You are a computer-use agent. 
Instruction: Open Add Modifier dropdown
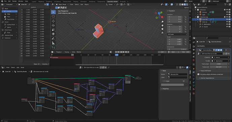[213, 46]
